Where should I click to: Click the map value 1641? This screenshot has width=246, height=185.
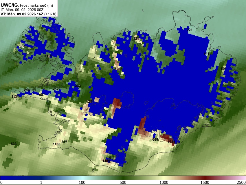click(171, 142)
